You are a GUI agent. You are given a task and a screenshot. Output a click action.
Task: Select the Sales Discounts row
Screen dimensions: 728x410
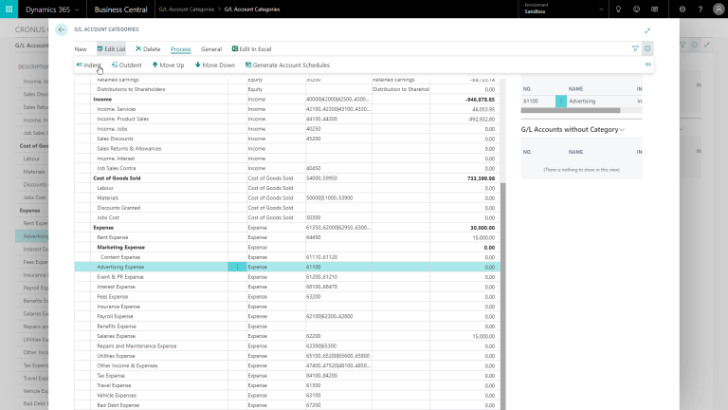click(x=287, y=139)
